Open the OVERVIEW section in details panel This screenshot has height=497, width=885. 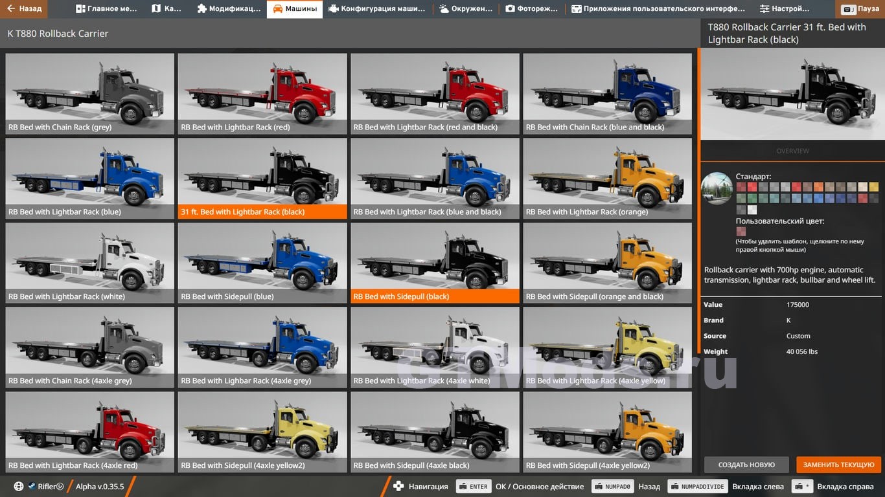point(792,151)
